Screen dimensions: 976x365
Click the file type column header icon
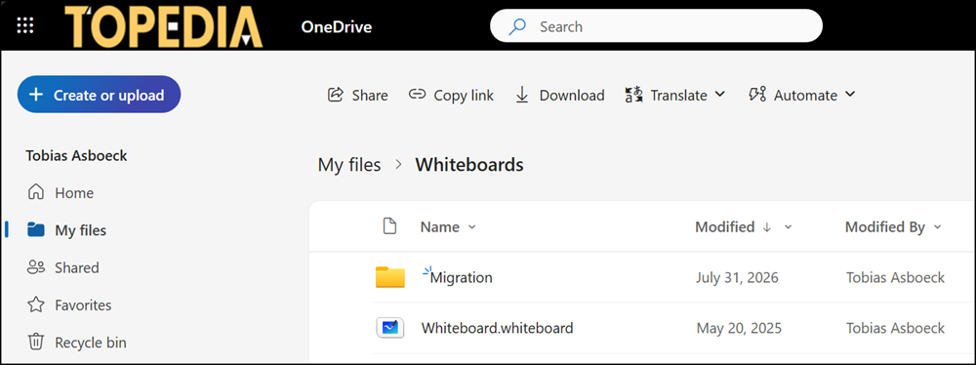389,226
